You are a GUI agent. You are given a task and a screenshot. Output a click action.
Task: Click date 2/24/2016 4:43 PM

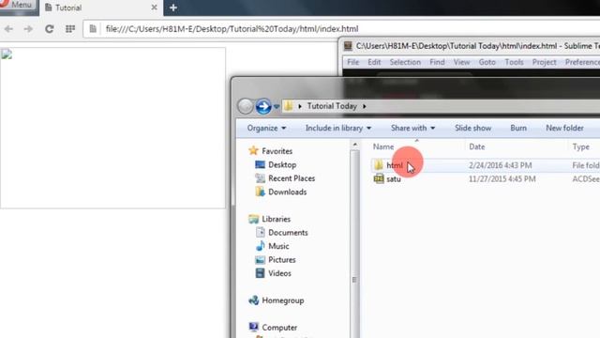click(x=500, y=165)
